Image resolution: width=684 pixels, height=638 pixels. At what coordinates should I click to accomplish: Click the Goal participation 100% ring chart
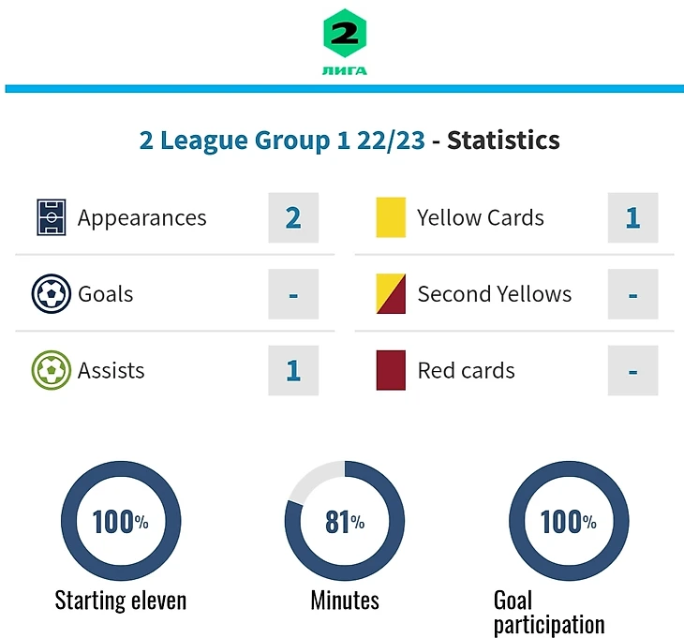point(568,521)
